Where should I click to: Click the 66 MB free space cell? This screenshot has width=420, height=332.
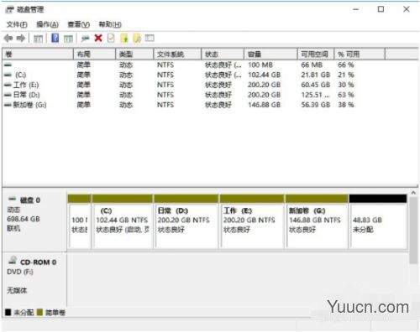point(312,65)
